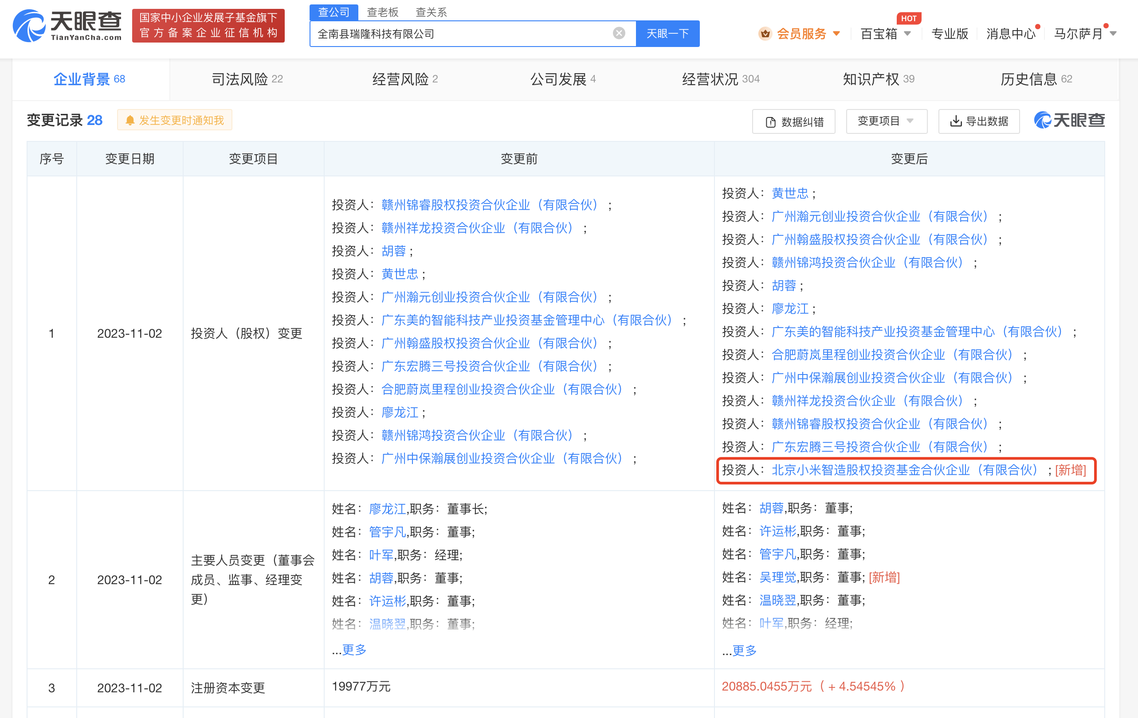
Task: Click the 天眼一下 search button
Action: [667, 34]
